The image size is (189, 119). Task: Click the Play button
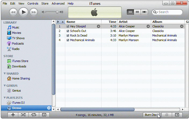click(x=23, y=12)
